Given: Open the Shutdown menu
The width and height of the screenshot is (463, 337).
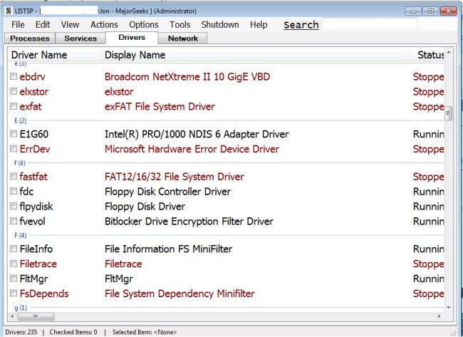Looking at the screenshot, I should 220,24.
